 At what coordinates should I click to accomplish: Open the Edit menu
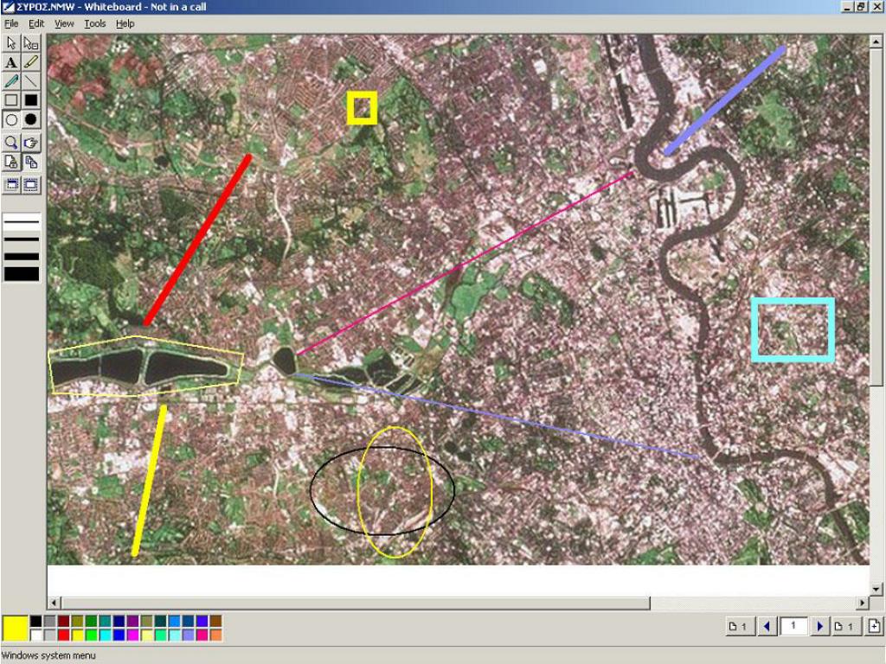(x=36, y=23)
